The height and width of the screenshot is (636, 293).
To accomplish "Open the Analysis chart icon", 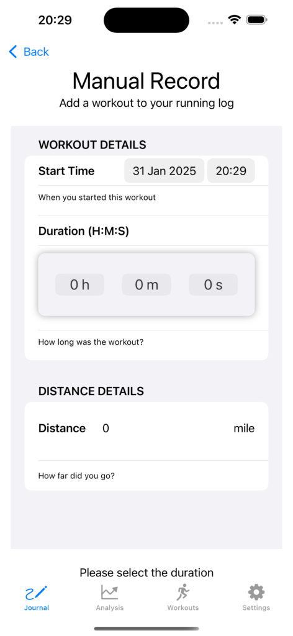I will pyautogui.click(x=110, y=593).
